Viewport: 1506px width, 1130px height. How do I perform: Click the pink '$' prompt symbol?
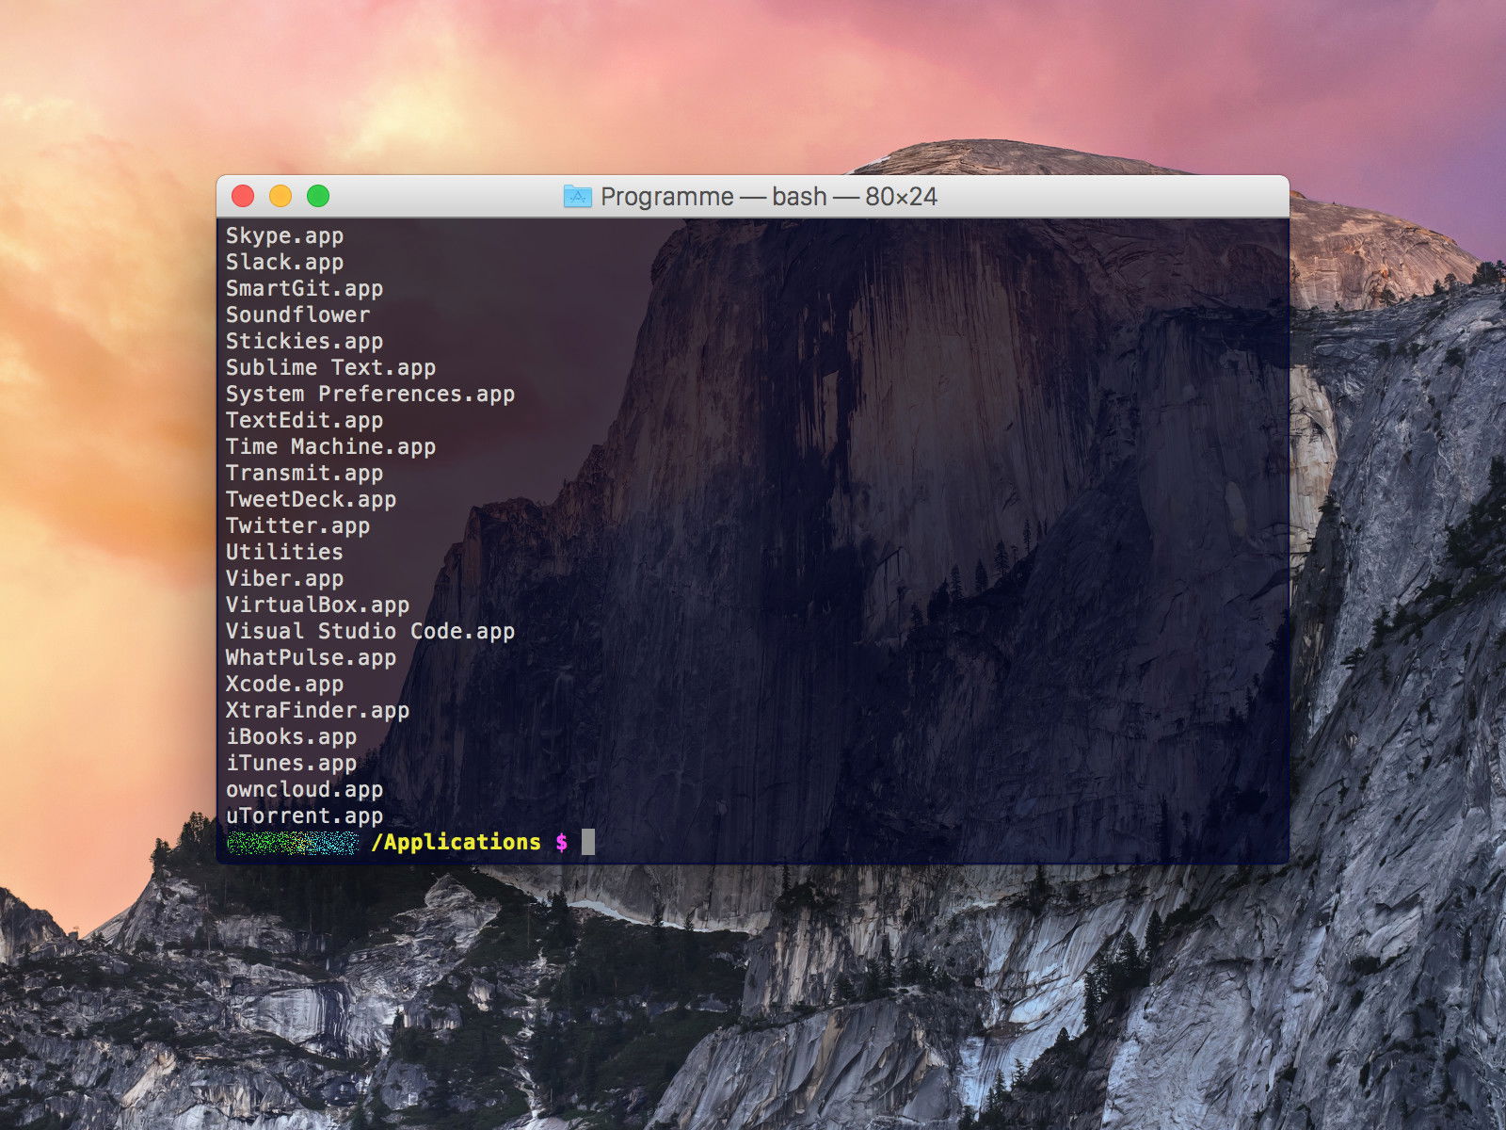click(562, 843)
